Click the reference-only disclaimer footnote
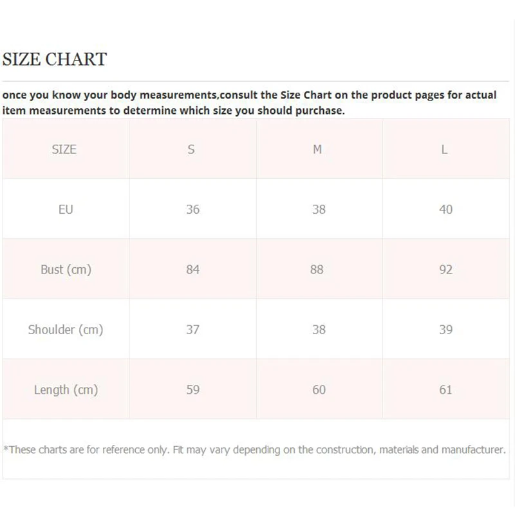Image resolution: width=515 pixels, height=515 pixels. click(255, 449)
